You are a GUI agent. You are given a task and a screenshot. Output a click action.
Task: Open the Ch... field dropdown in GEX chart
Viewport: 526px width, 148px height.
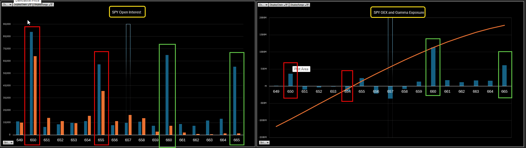coord(263,5)
